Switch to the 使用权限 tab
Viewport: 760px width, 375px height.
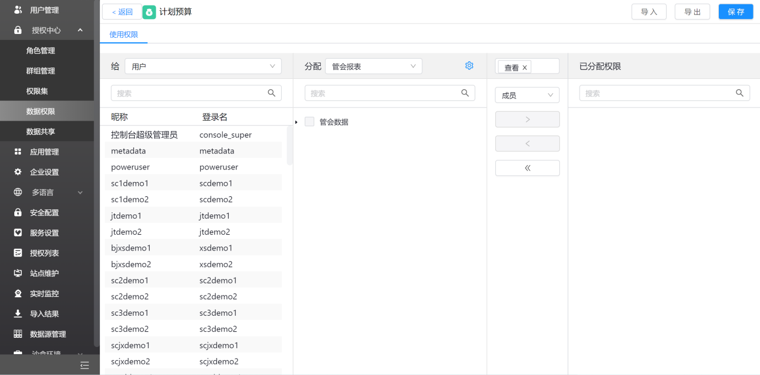coord(123,35)
